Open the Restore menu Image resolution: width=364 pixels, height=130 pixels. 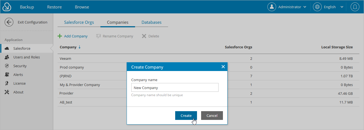[x=54, y=7]
